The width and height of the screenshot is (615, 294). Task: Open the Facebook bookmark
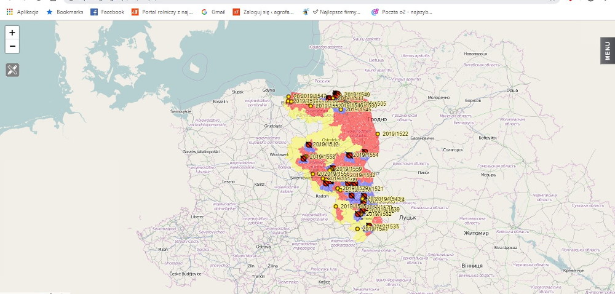[x=108, y=12]
